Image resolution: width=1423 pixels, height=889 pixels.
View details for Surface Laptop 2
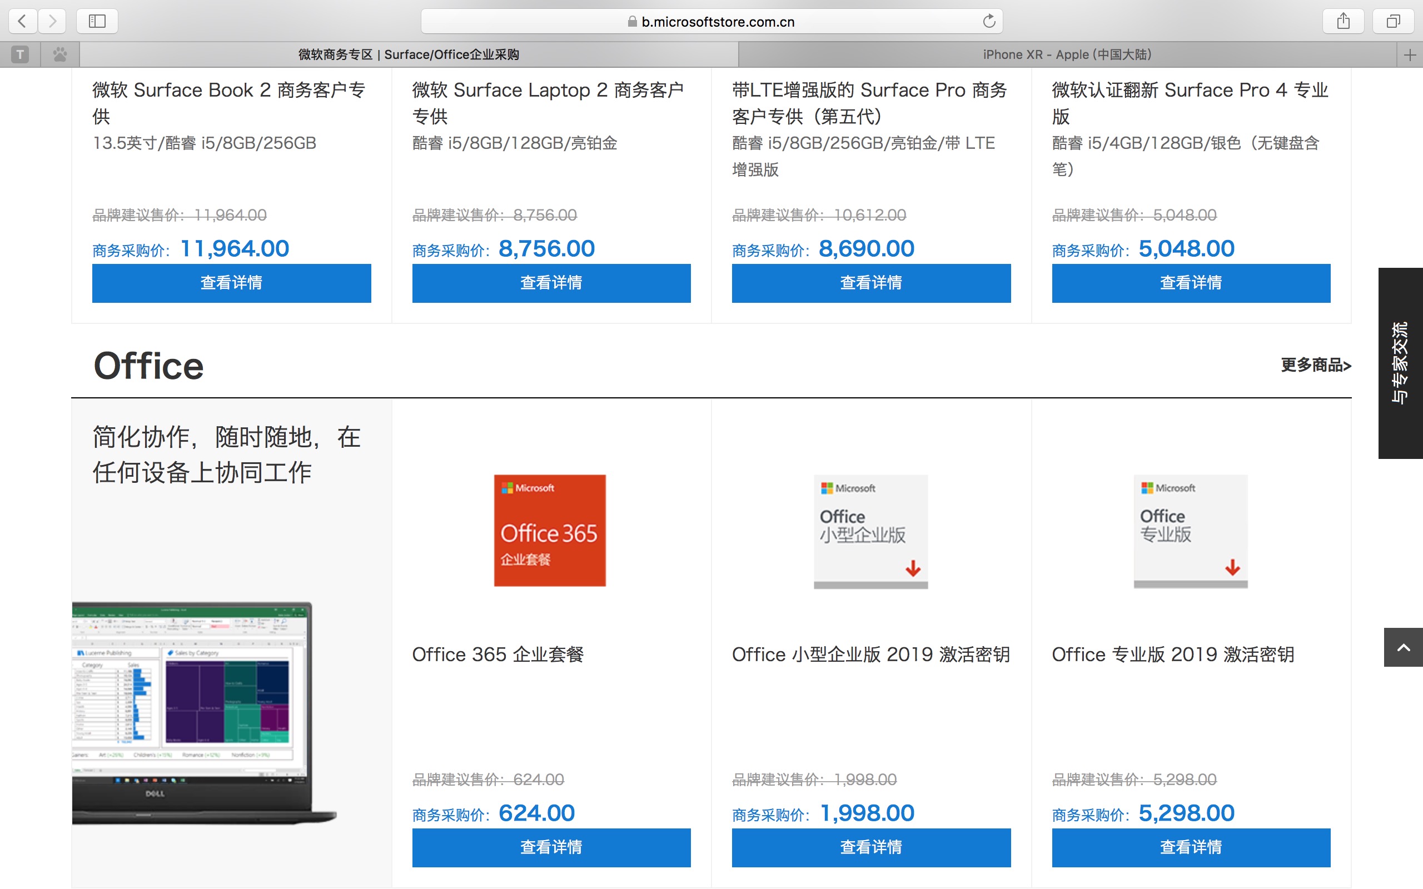tap(551, 283)
